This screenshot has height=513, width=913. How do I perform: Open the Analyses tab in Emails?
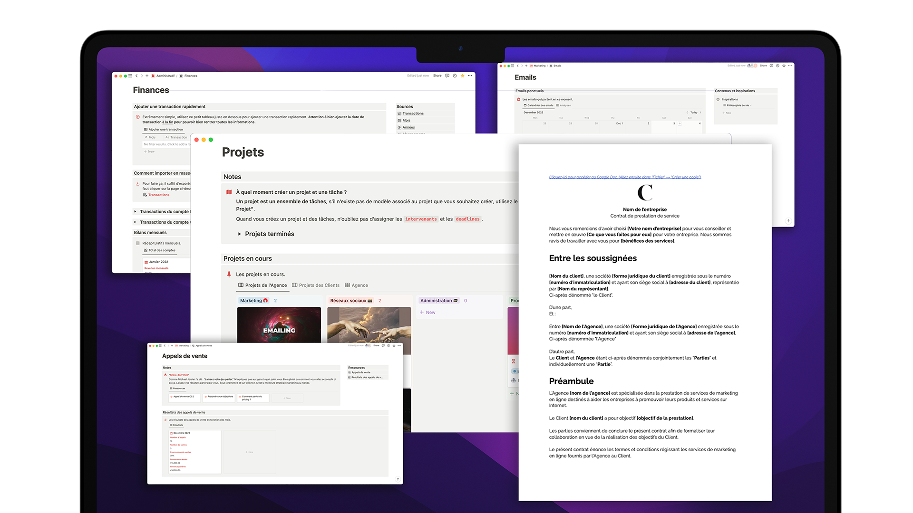[564, 105]
